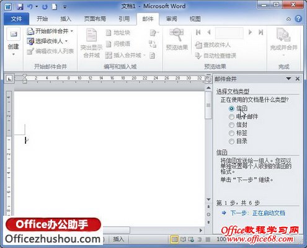Click 编辑收件人列表 button
This screenshot has width=307, height=248.
tap(50, 51)
